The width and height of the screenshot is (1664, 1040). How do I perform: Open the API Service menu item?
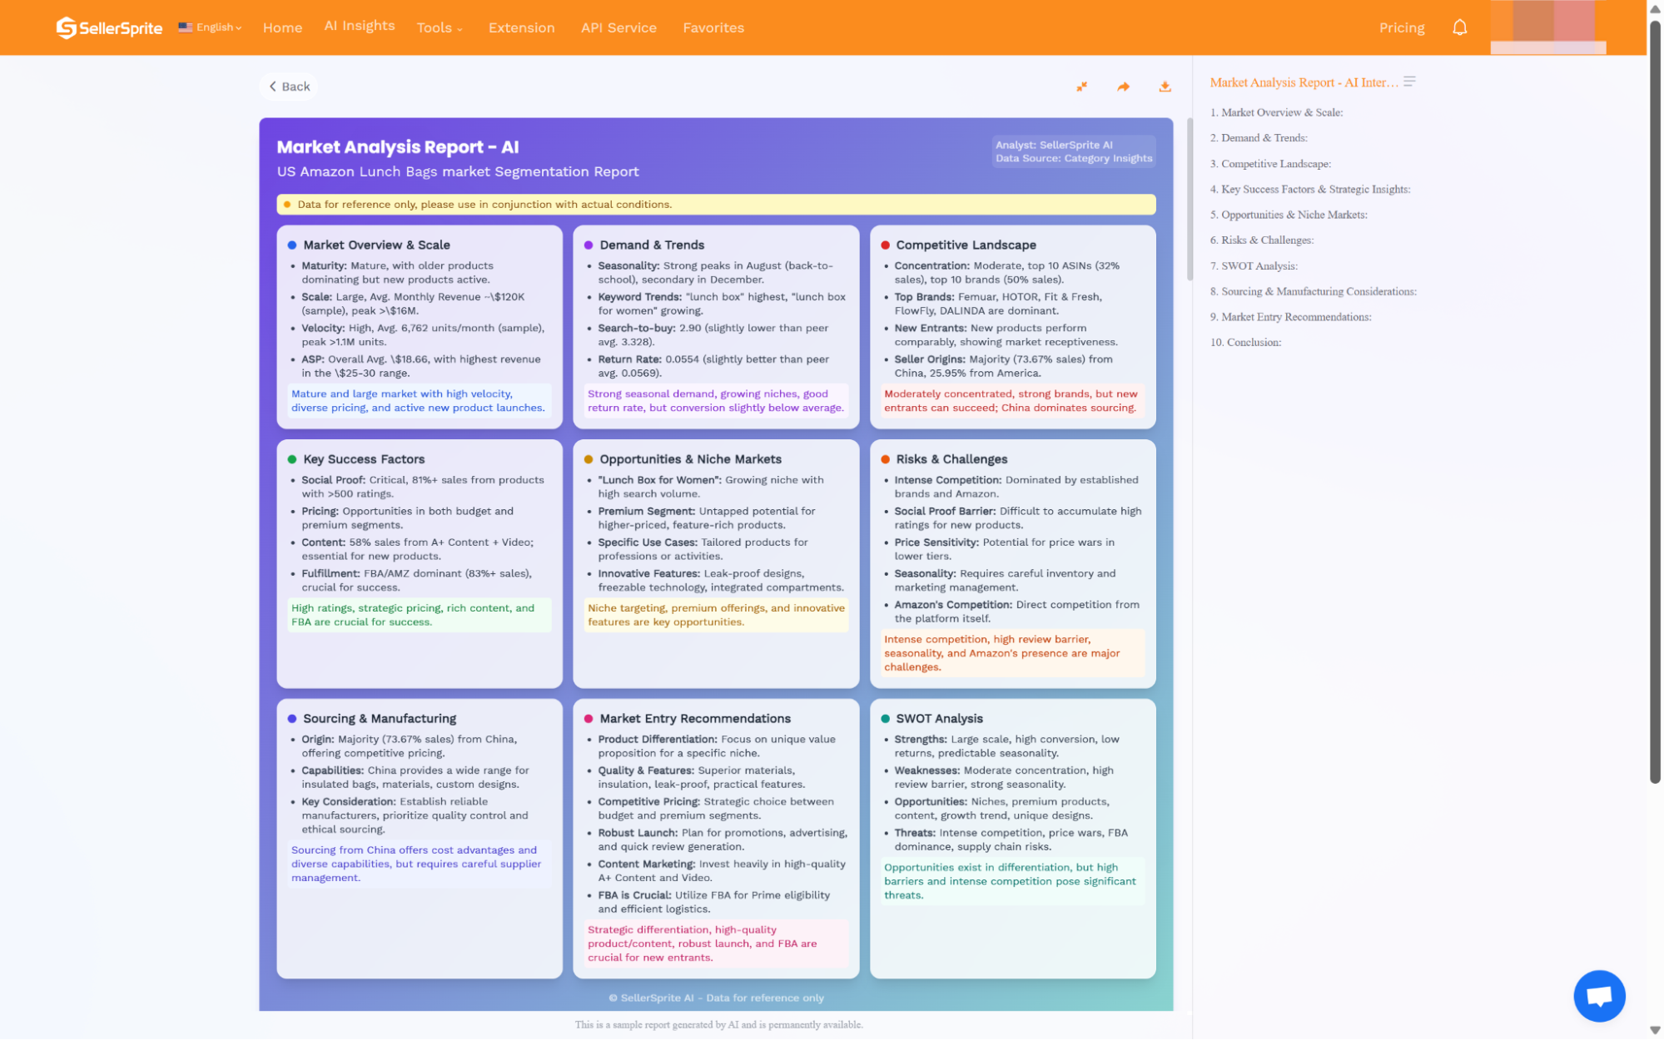point(618,28)
